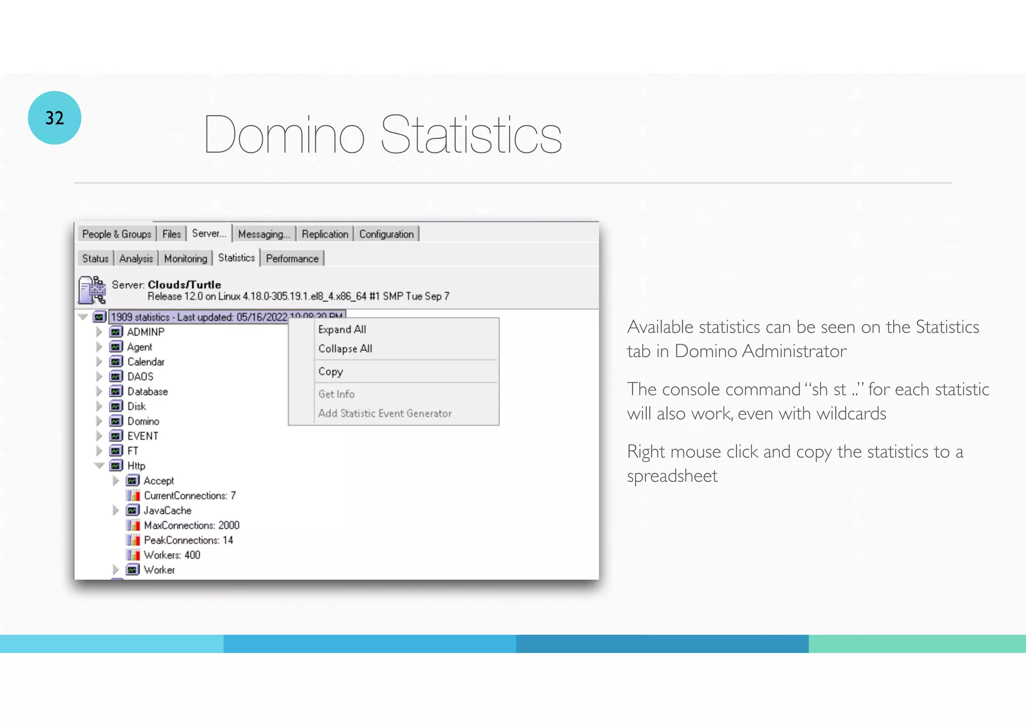Select the MaxConnections: 2000 row

192,525
